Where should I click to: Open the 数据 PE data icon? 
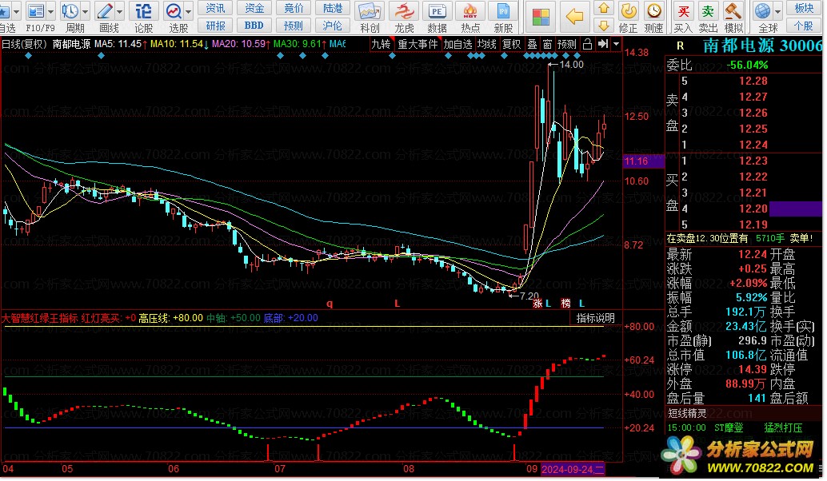[x=437, y=11]
